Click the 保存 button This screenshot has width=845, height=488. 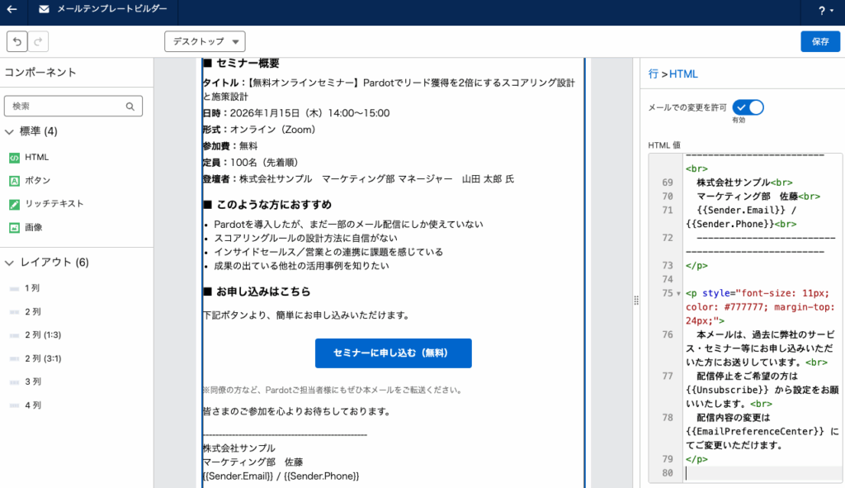pyautogui.click(x=819, y=41)
